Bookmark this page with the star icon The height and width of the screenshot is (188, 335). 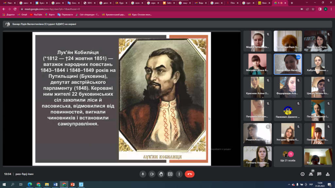313,9
